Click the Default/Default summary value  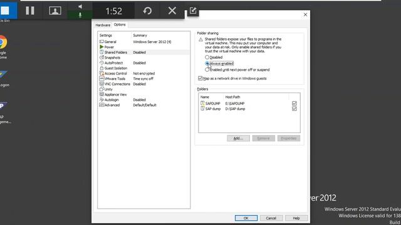pyautogui.click(x=145, y=105)
